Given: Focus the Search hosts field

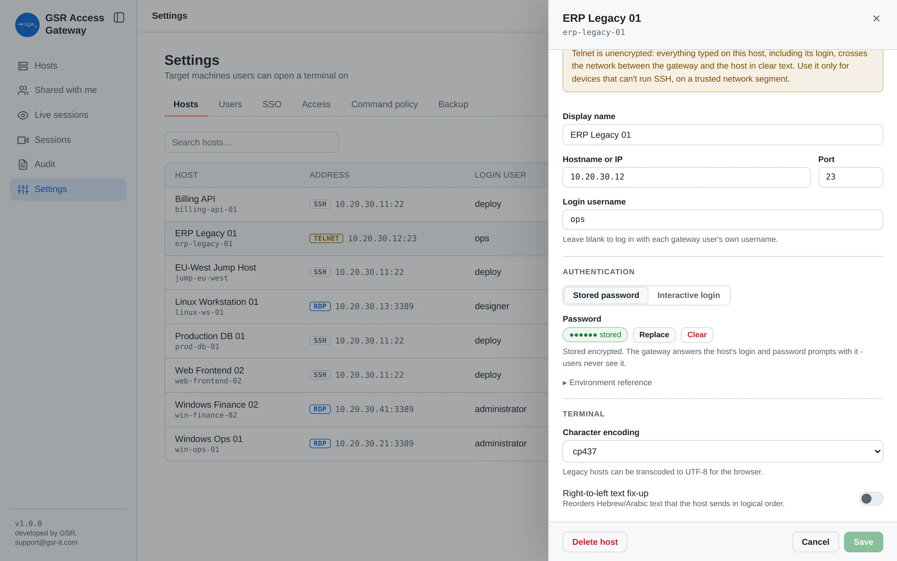Looking at the screenshot, I should (252, 142).
